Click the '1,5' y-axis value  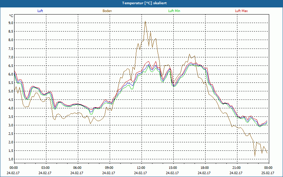click(x=11, y=151)
